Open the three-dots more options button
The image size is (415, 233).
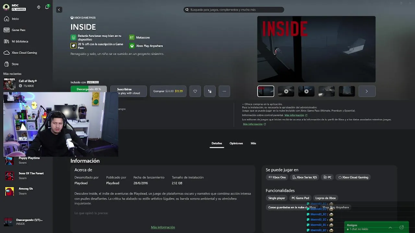[x=224, y=91]
